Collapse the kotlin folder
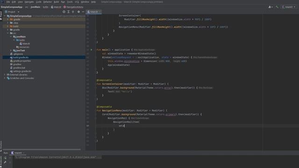This screenshot has height=168, width=299. (x=14, y=40)
